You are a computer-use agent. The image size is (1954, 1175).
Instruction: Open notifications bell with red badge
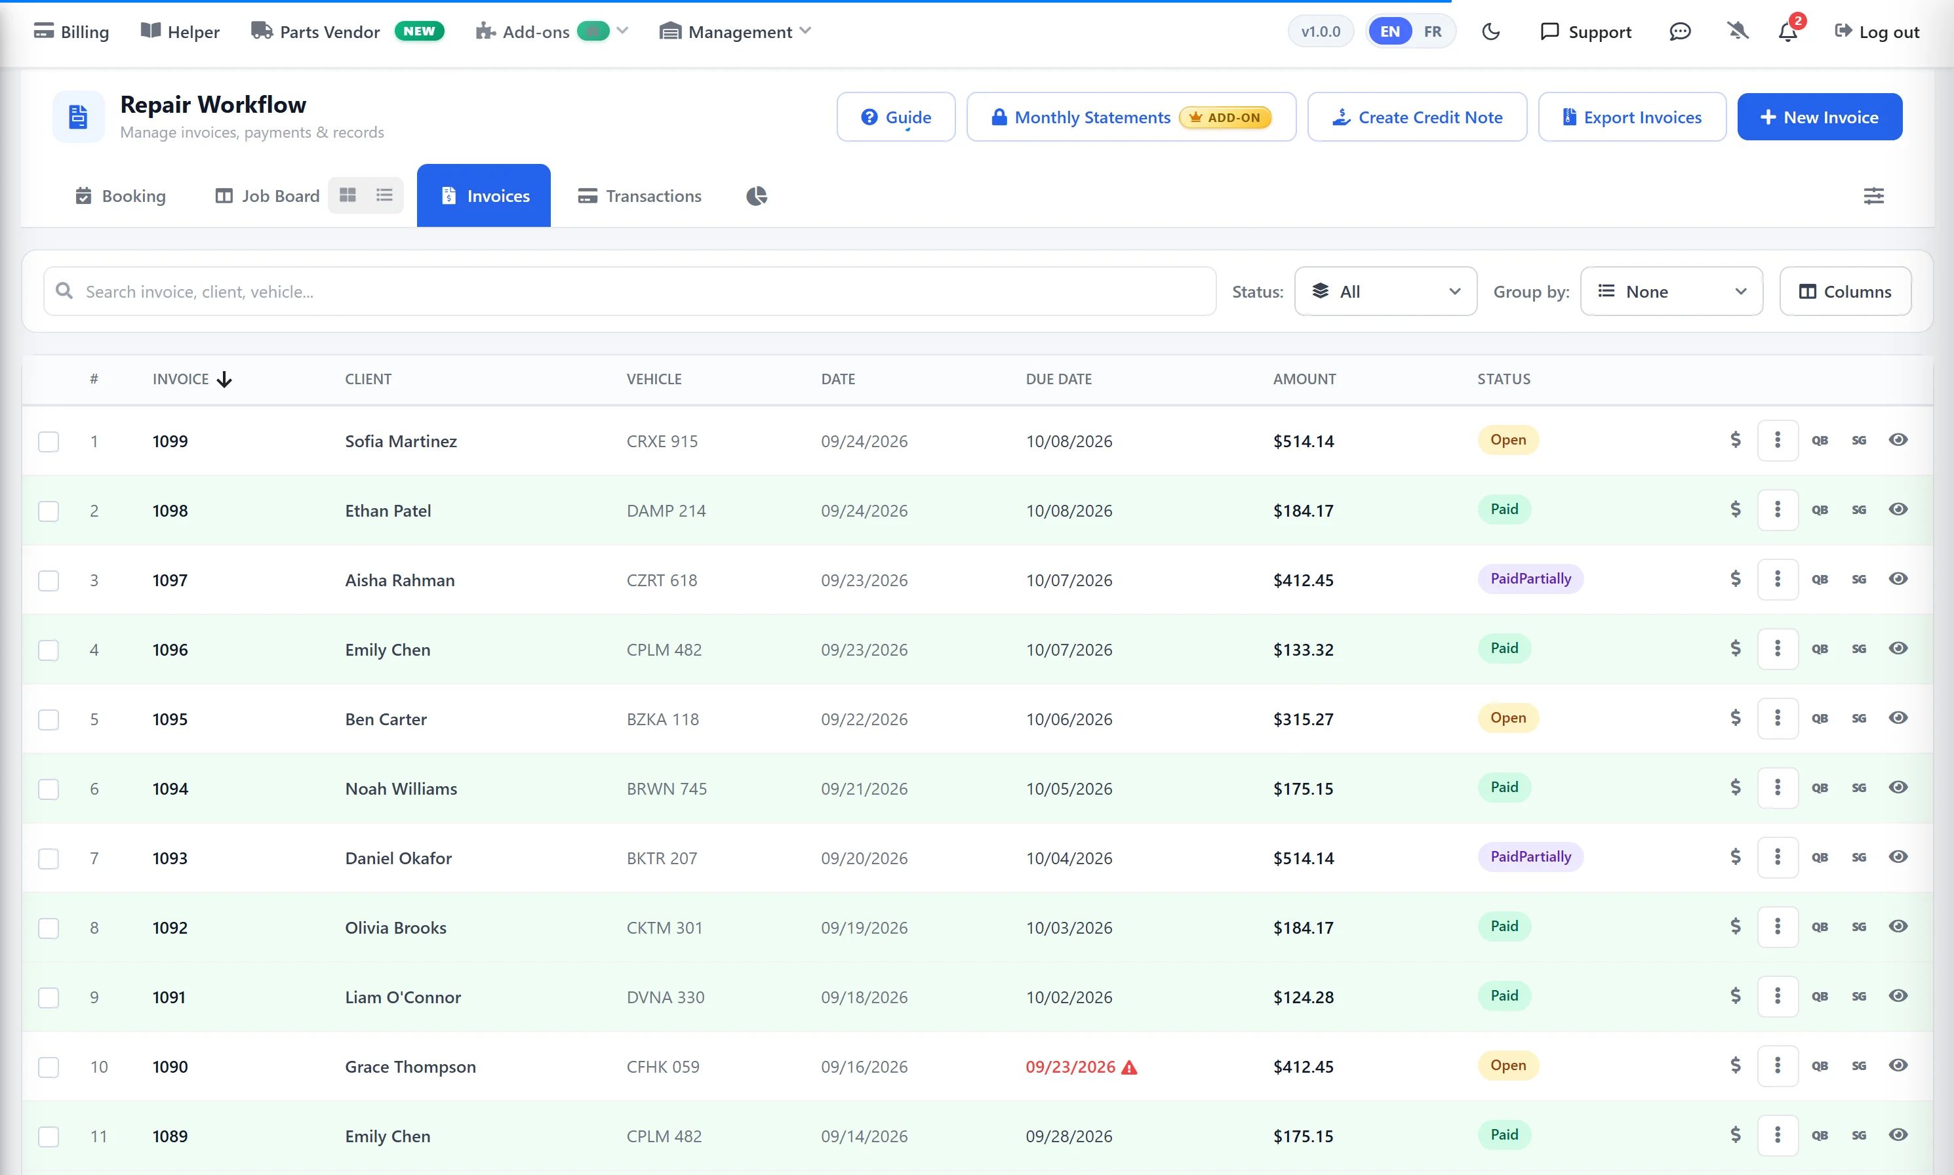coord(1787,31)
